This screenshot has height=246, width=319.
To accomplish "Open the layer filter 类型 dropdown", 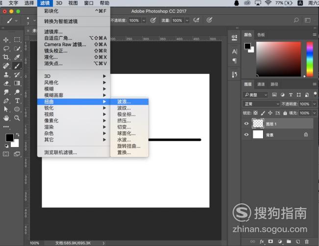I will pos(256,95).
